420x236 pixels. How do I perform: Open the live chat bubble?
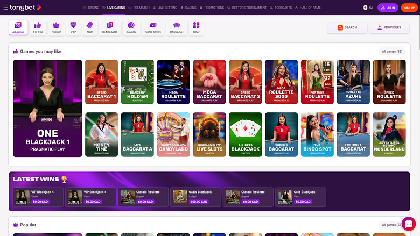point(409,224)
